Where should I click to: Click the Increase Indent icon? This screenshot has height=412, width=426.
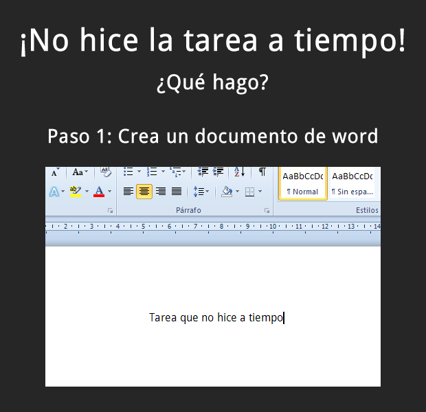(218, 172)
